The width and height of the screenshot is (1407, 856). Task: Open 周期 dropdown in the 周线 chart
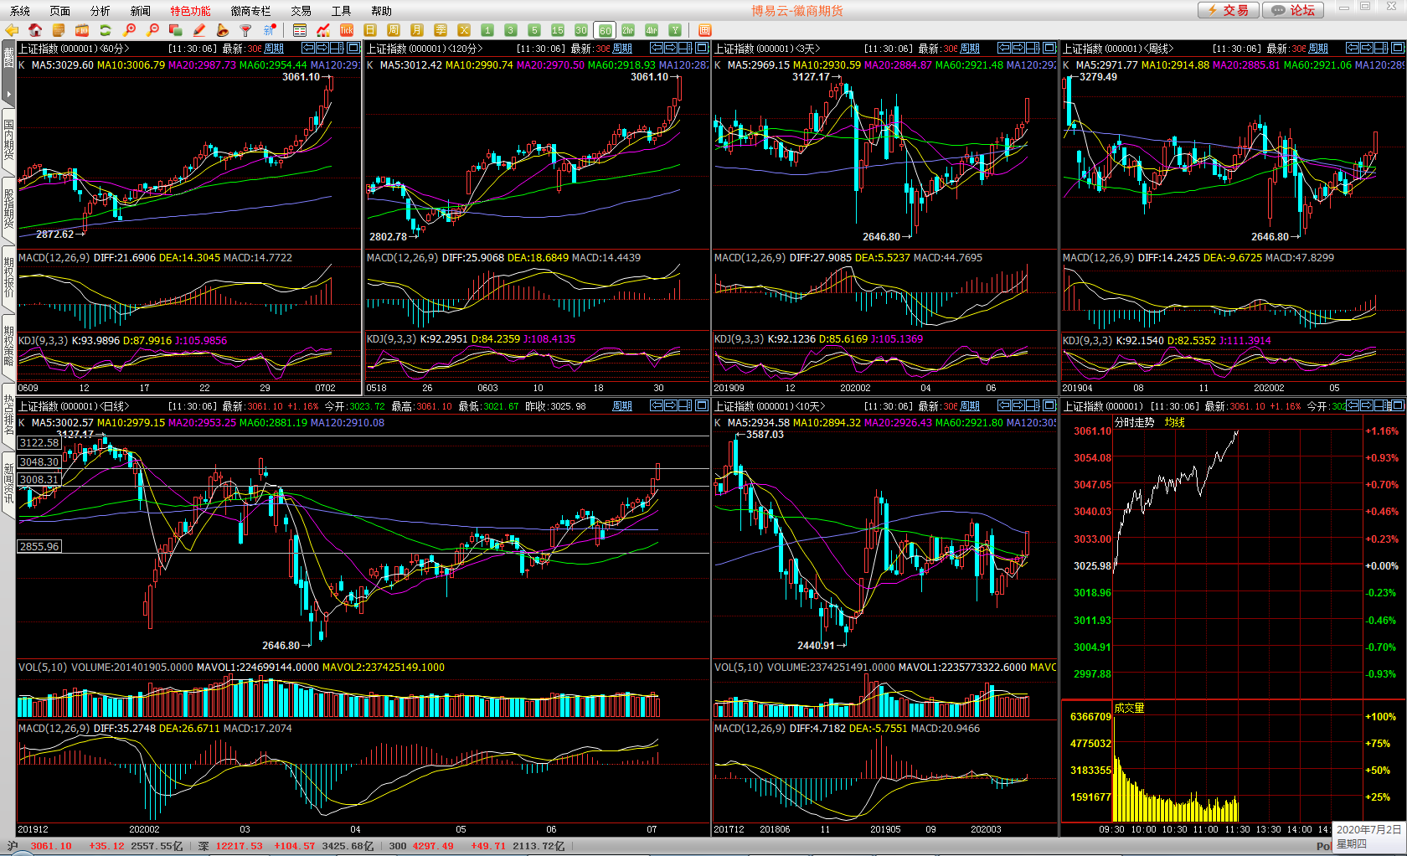click(1318, 49)
